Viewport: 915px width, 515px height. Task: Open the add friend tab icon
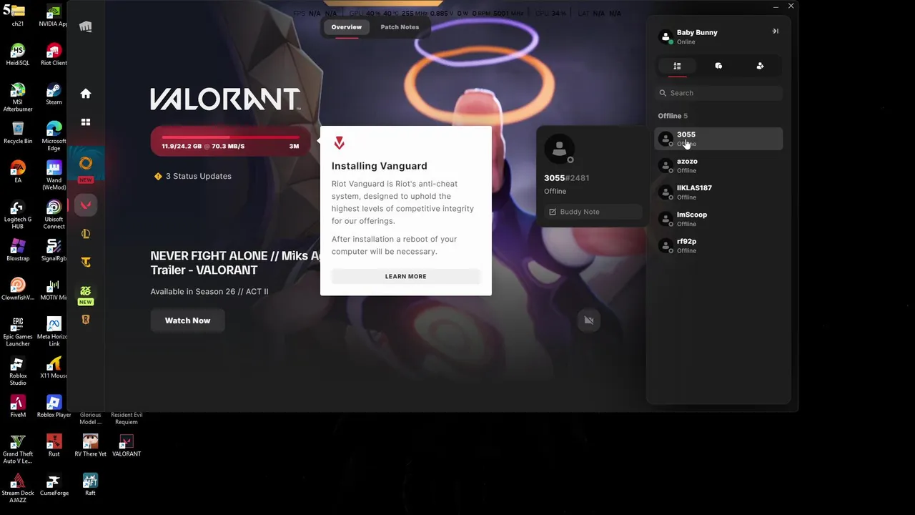click(760, 66)
